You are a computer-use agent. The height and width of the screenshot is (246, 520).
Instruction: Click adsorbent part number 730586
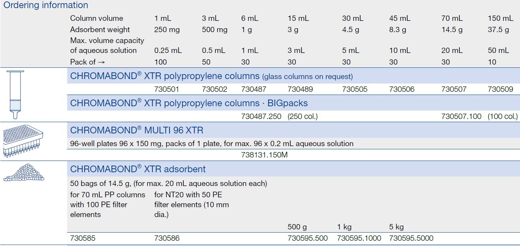coord(167,238)
